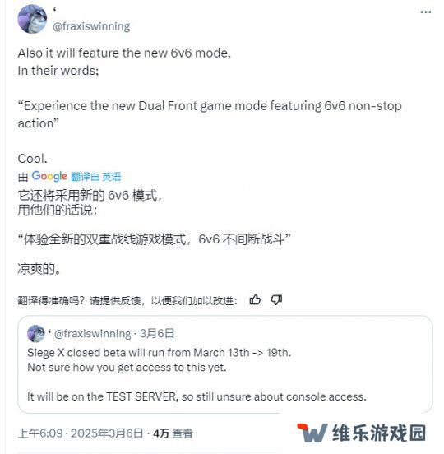The image size is (444, 454).
Task: Click the 上午6:09 · 2025年3月6日 timestamp
Action: tap(81, 433)
